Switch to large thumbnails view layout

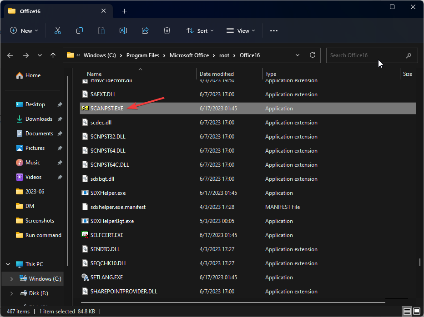[417, 312]
